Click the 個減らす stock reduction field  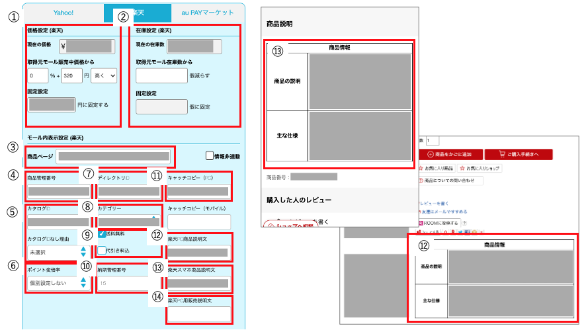161,75
